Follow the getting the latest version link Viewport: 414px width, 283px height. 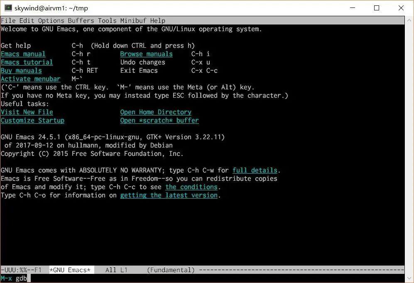[x=169, y=195]
